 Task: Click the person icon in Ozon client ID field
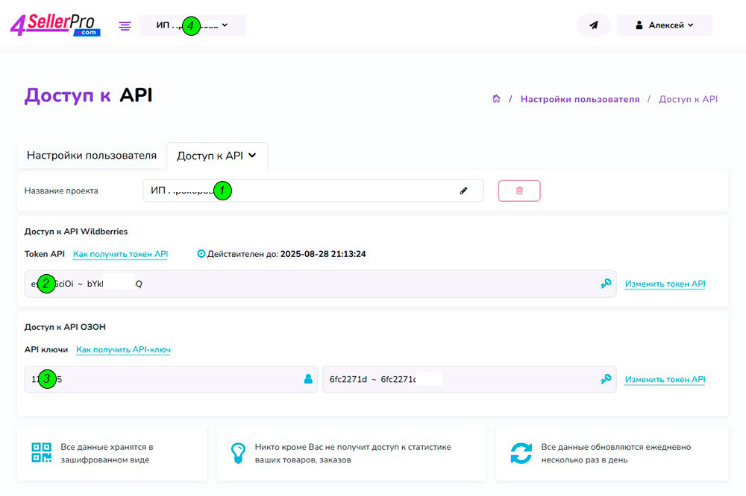[308, 379]
